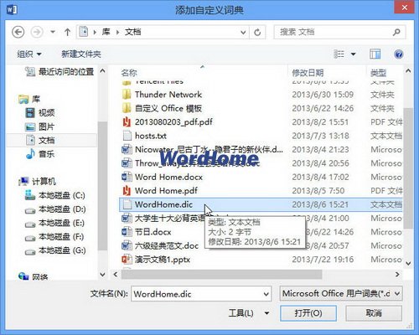Image resolution: width=419 pixels, height=335 pixels.
Task: Click the 取消 button
Action: pyautogui.click(x=374, y=313)
